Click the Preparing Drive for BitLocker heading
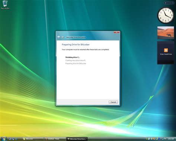Viewport: 176px width, 141px height. tap(76, 45)
